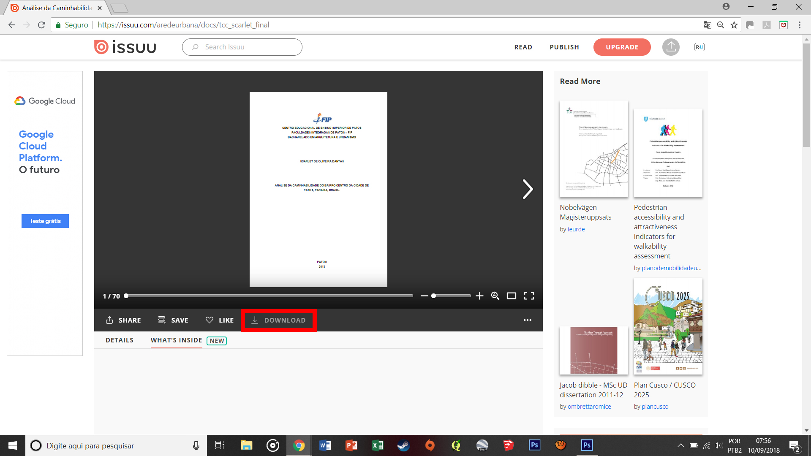Zoom in with plus icon

click(479, 296)
